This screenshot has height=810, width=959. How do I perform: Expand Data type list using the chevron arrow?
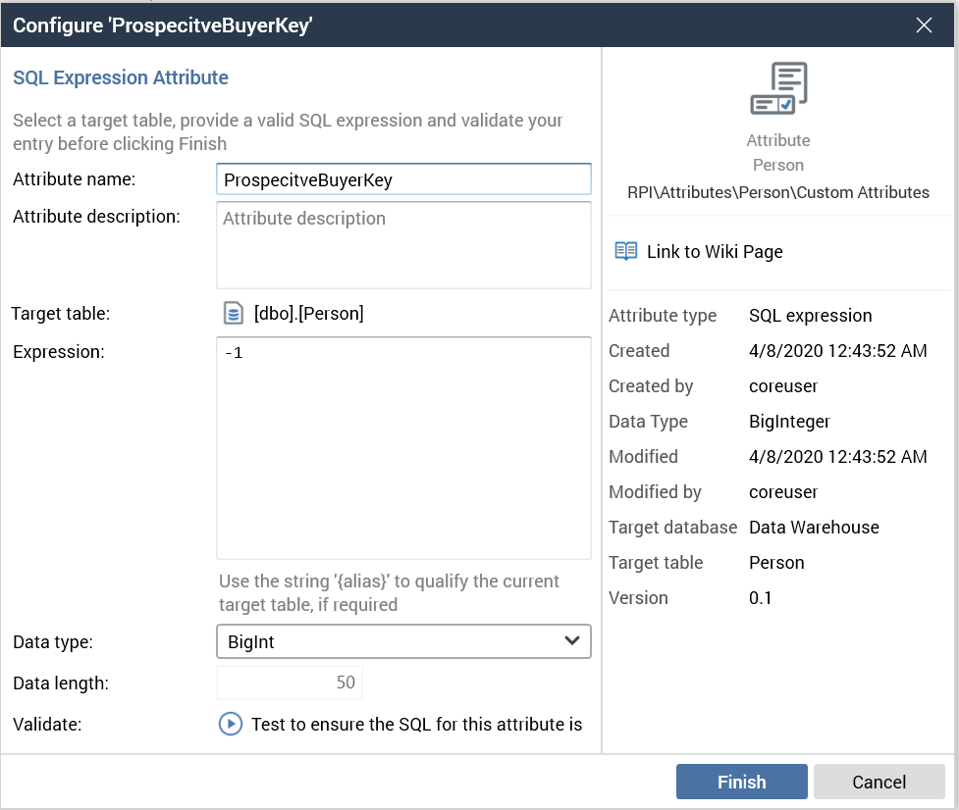572,641
